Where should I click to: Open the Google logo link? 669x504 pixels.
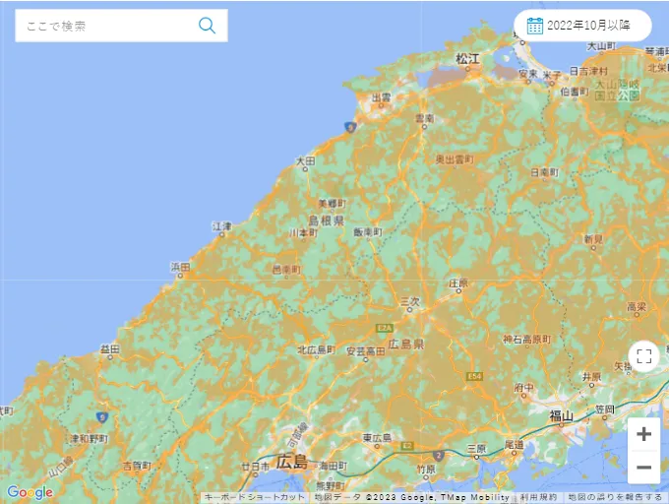point(30,492)
